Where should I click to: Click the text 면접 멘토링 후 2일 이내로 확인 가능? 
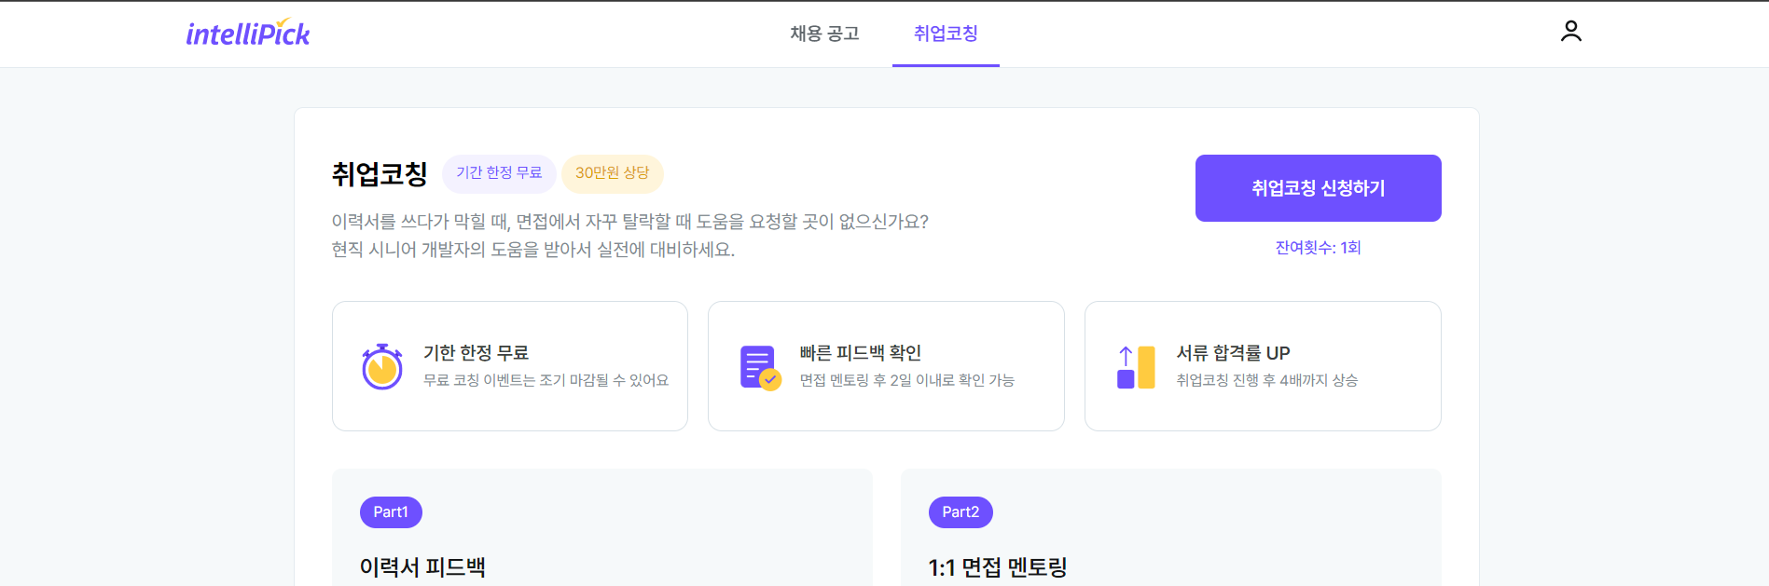pos(907,380)
